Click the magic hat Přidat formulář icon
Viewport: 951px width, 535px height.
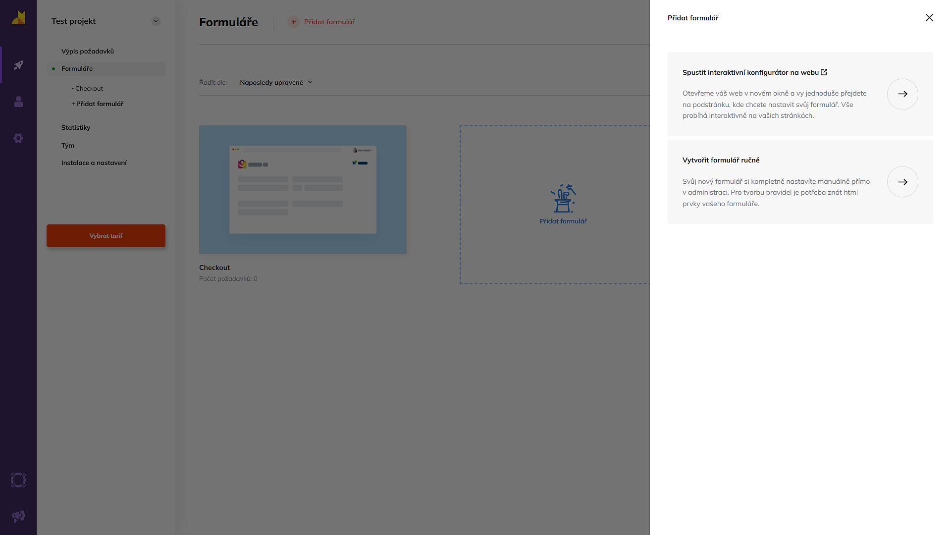click(563, 199)
